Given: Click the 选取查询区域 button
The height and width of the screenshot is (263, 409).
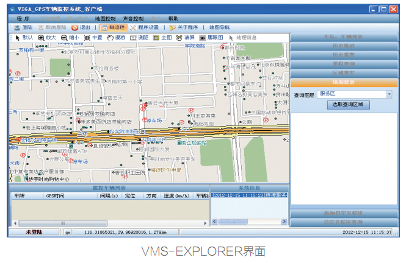Looking at the screenshot, I should click(x=348, y=105).
